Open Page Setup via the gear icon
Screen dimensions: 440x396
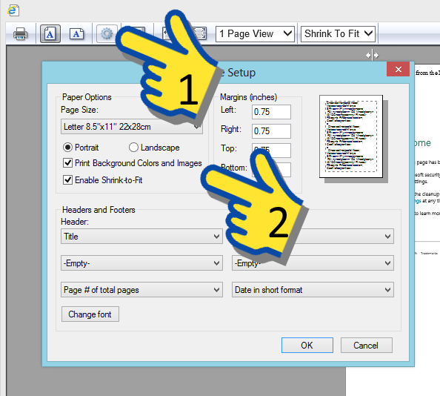coord(107,33)
